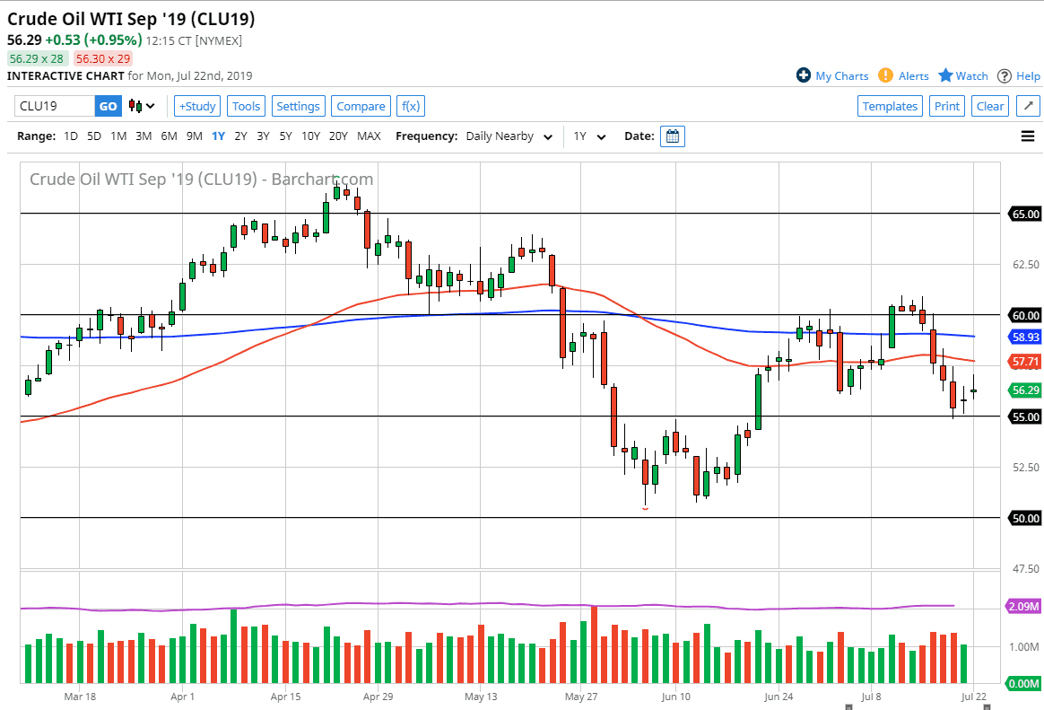Open the Date calendar picker icon
Viewport: 1044px width, 710px height.
pos(672,136)
